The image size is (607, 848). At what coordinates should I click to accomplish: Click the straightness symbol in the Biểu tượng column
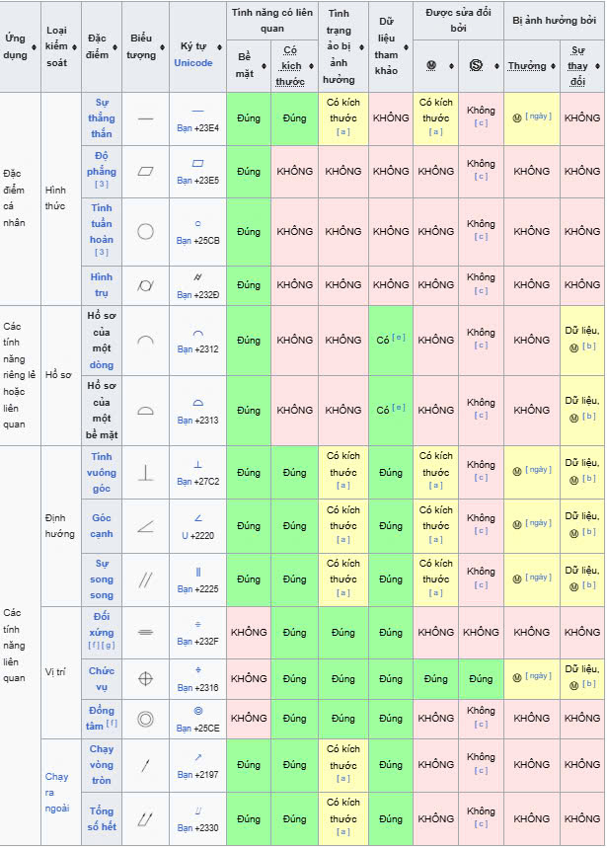[x=145, y=119]
